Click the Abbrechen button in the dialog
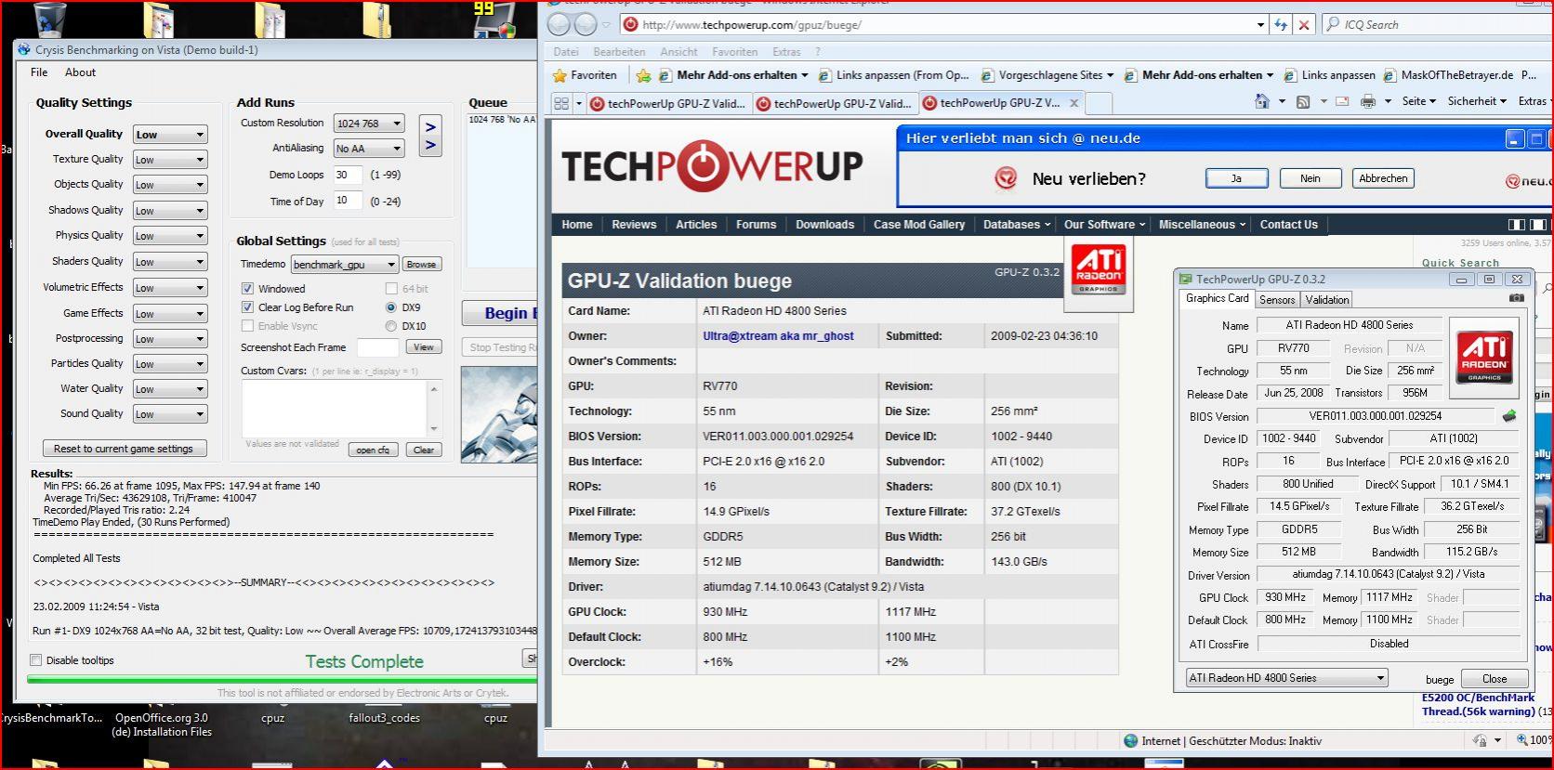This screenshot has width=1554, height=770. tap(1384, 178)
